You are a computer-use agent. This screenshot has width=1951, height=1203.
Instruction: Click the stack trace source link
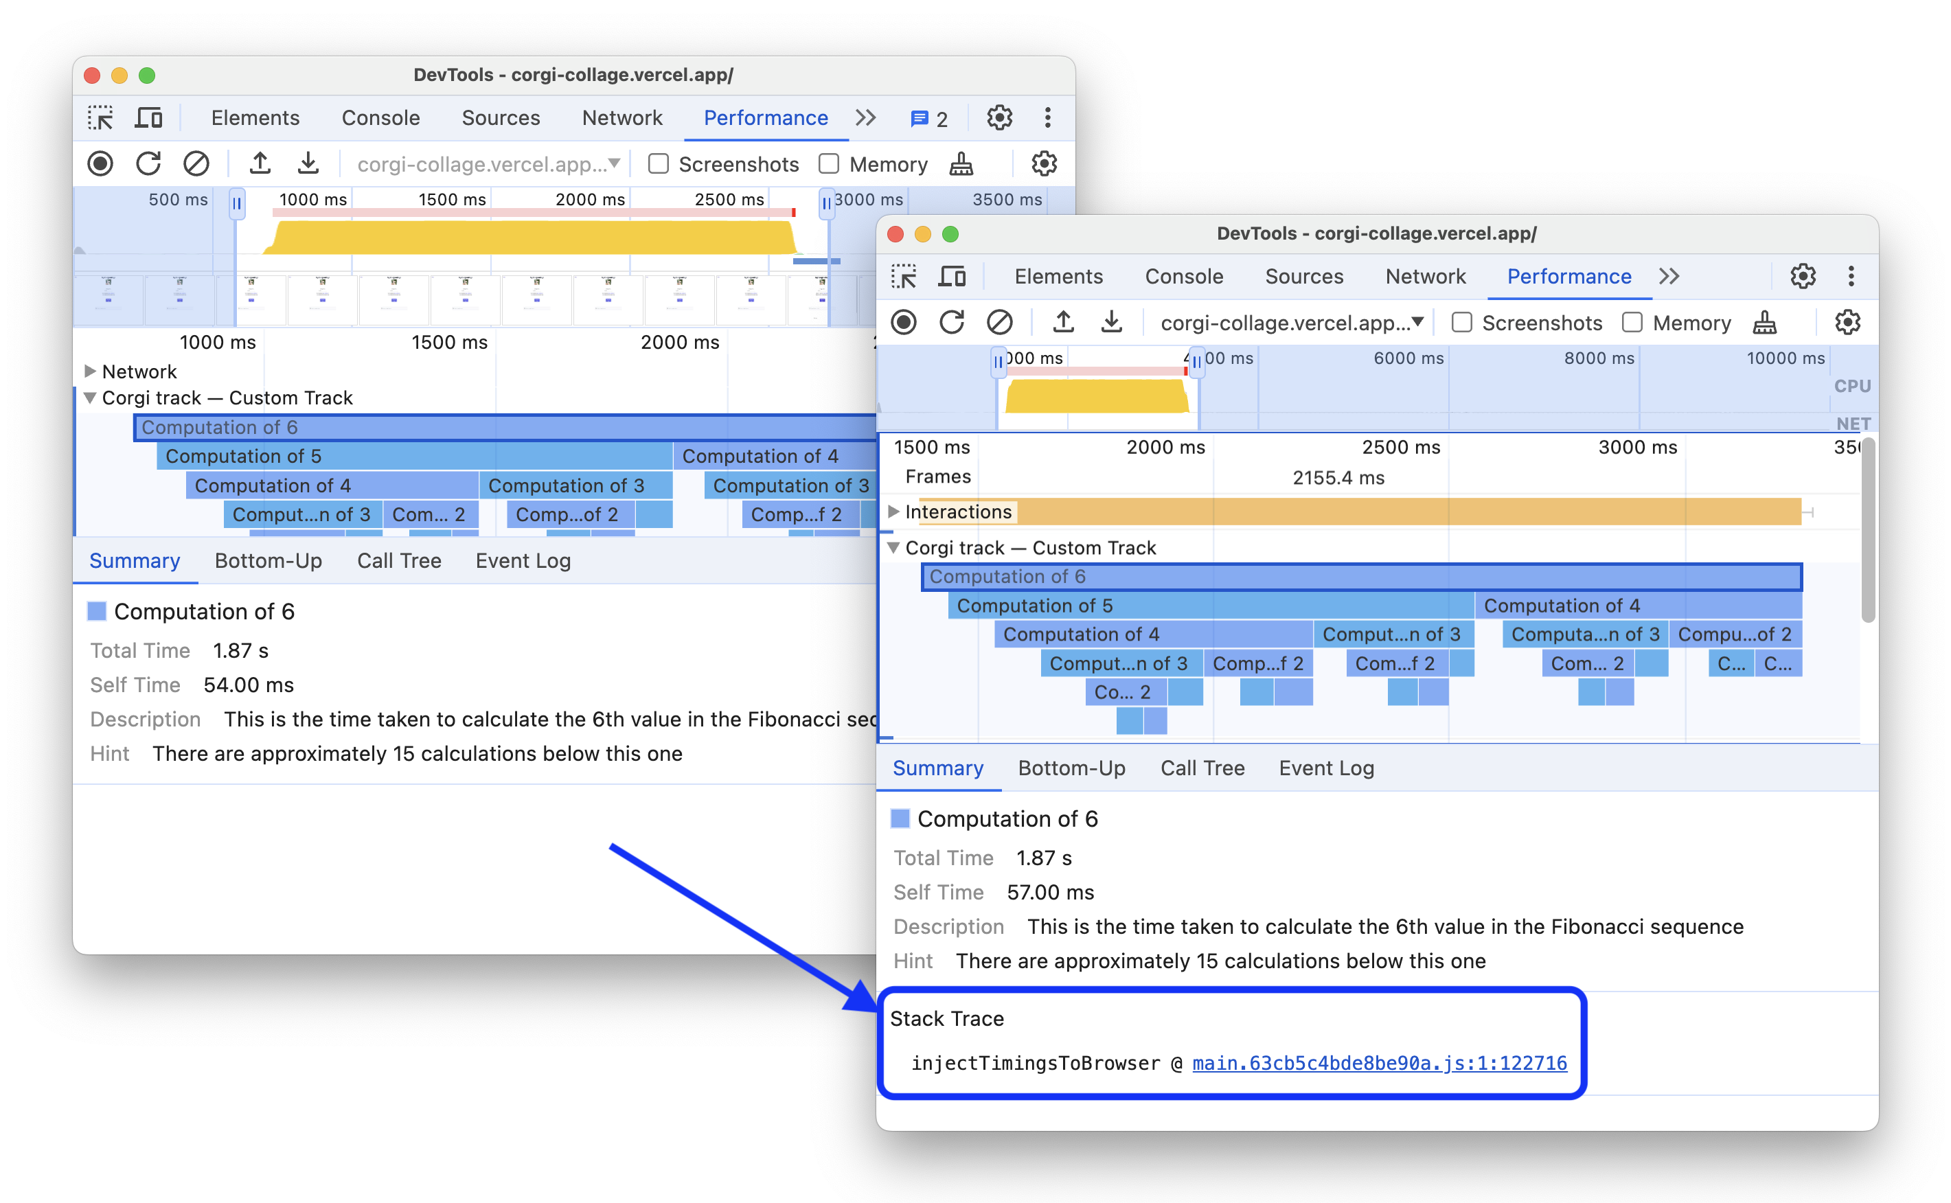1378,1062
